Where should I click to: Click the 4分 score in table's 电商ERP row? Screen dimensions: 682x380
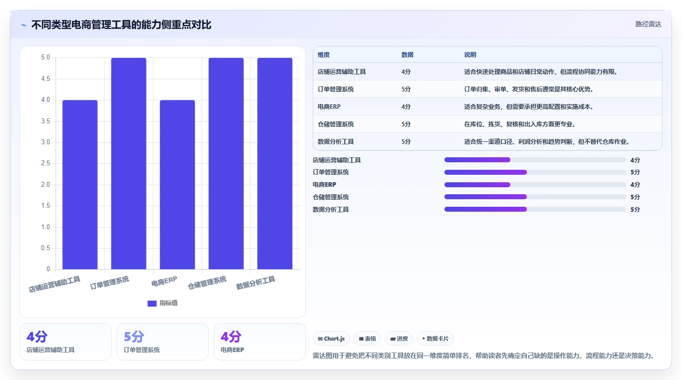click(406, 107)
